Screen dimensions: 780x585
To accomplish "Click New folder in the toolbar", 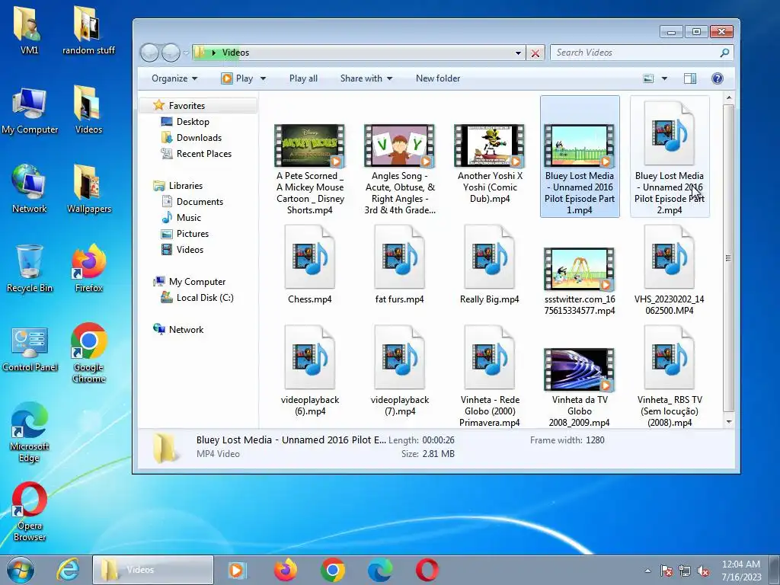I will 438,78.
